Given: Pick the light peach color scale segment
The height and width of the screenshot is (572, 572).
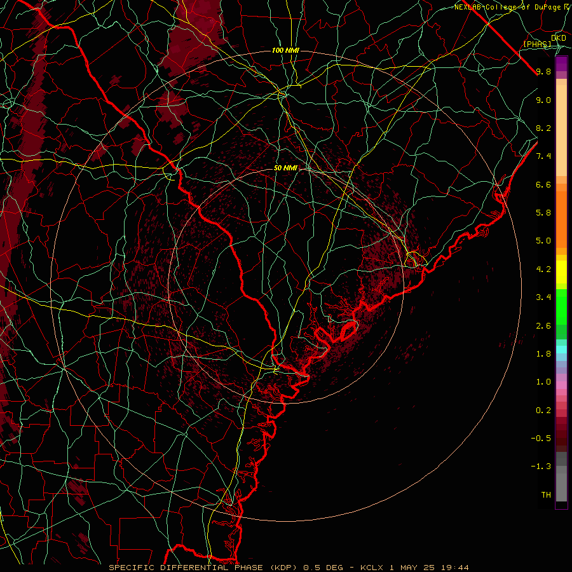Looking at the screenshot, I should [561, 130].
